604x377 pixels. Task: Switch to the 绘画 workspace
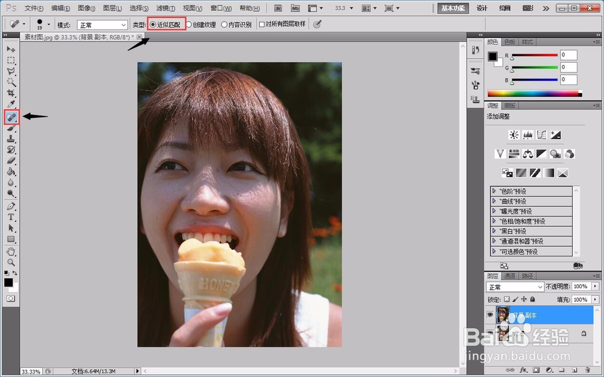click(504, 8)
